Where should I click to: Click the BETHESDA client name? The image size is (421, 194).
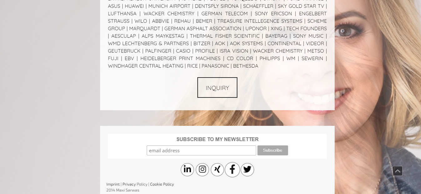click(246, 66)
